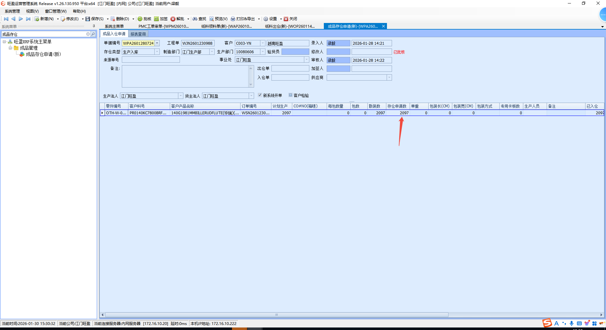Jump to the last record
Image resolution: width=606 pixels, height=330 pixels.
28,19
